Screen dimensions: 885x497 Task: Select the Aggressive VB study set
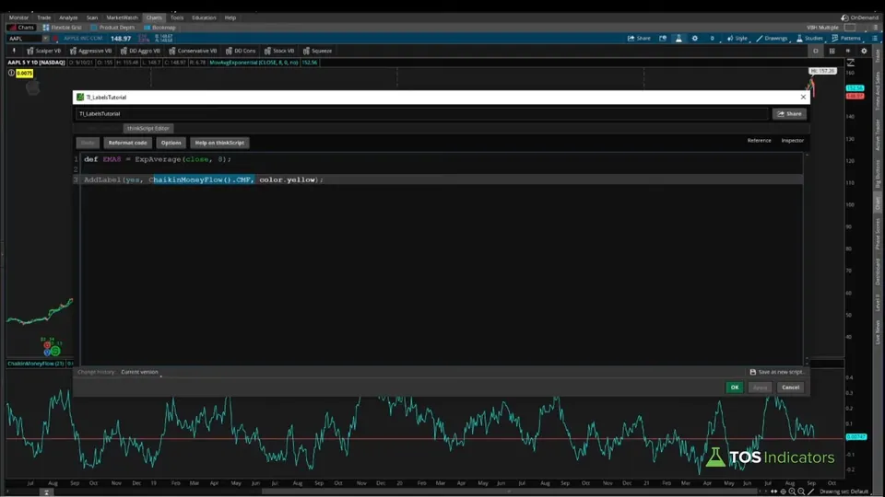91,51
